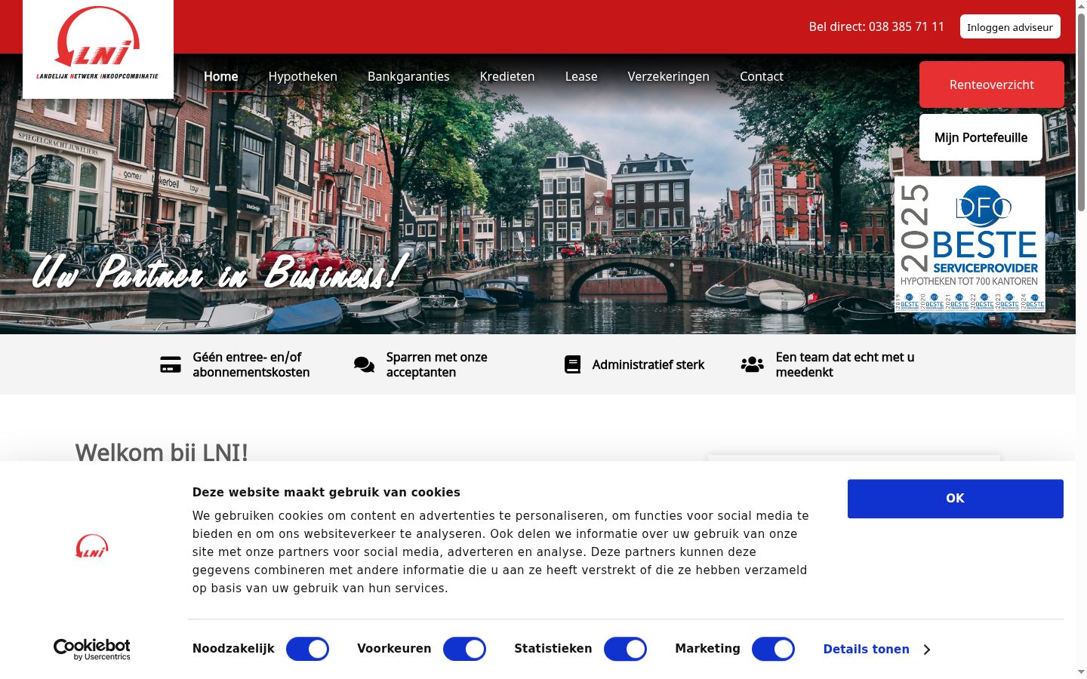Open the Bankgaranties menu
This screenshot has width=1087, height=679.
coord(408,76)
